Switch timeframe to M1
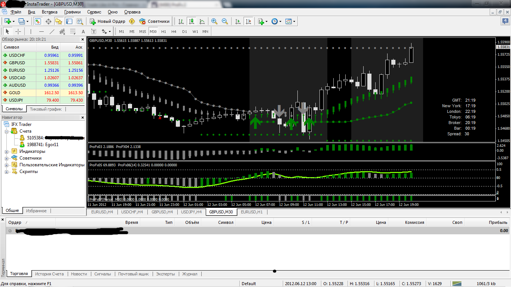The height and width of the screenshot is (287, 511). coord(122,31)
